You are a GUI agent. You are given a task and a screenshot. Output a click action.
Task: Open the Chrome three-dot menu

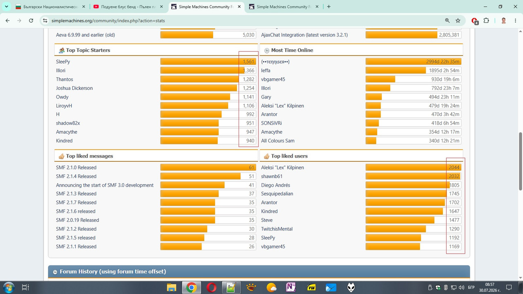click(516, 20)
